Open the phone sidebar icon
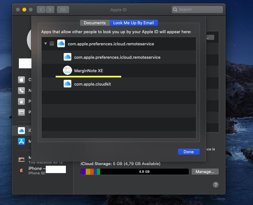Viewport: 253px width, 205px height. click(21, 90)
